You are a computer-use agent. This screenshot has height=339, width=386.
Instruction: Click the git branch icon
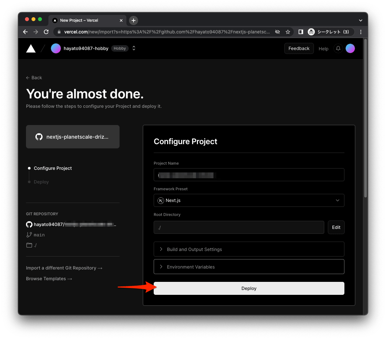point(29,235)
